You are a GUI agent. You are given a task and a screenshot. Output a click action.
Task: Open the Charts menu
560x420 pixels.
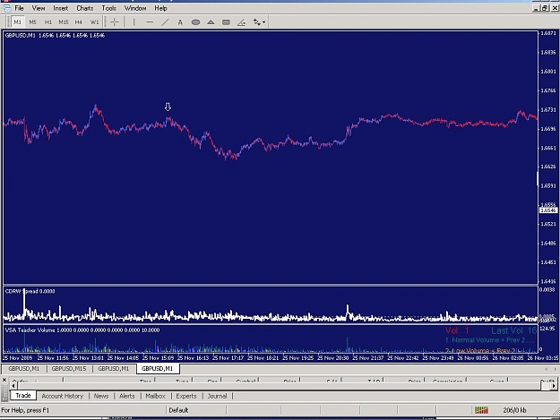pyautogui.click(x=84, y=8)
